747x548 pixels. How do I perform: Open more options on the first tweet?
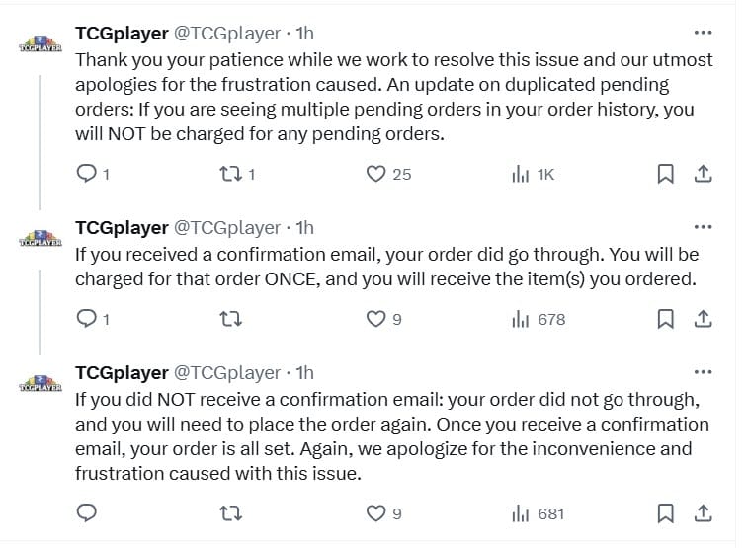tap(703, 32)
